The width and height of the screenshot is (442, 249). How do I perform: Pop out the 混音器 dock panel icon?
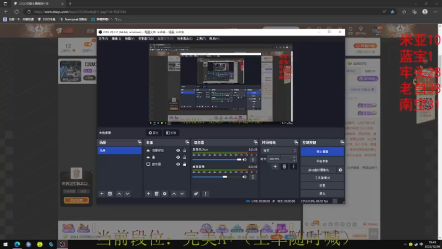pos(255,142)
